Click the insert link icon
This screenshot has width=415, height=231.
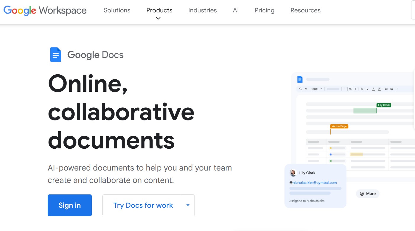point(386,89)
